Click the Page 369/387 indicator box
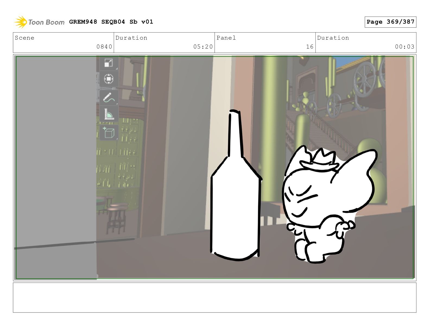 pyautogui.click(x=390, y=22)
